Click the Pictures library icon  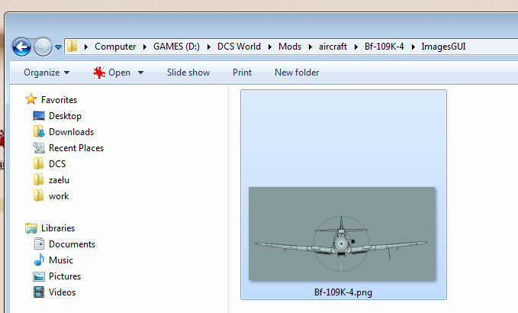(x=39, y=276)
